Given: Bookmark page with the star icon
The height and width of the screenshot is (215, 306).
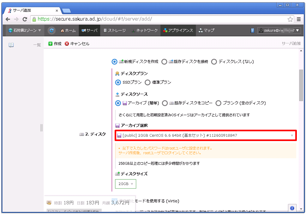Looking at the screenshot, I should pyautogui.click(x=290, y=19).
